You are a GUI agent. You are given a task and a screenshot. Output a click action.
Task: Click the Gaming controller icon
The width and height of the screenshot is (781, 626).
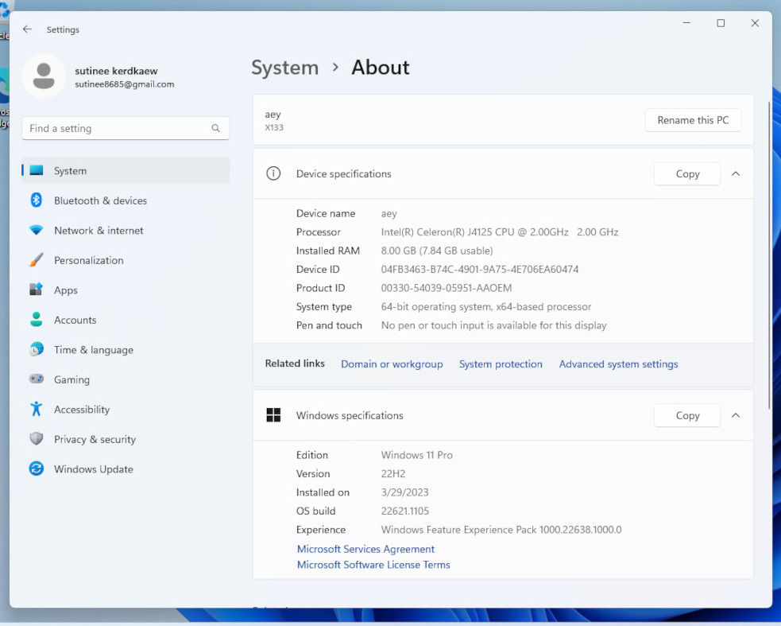(37, 379)
